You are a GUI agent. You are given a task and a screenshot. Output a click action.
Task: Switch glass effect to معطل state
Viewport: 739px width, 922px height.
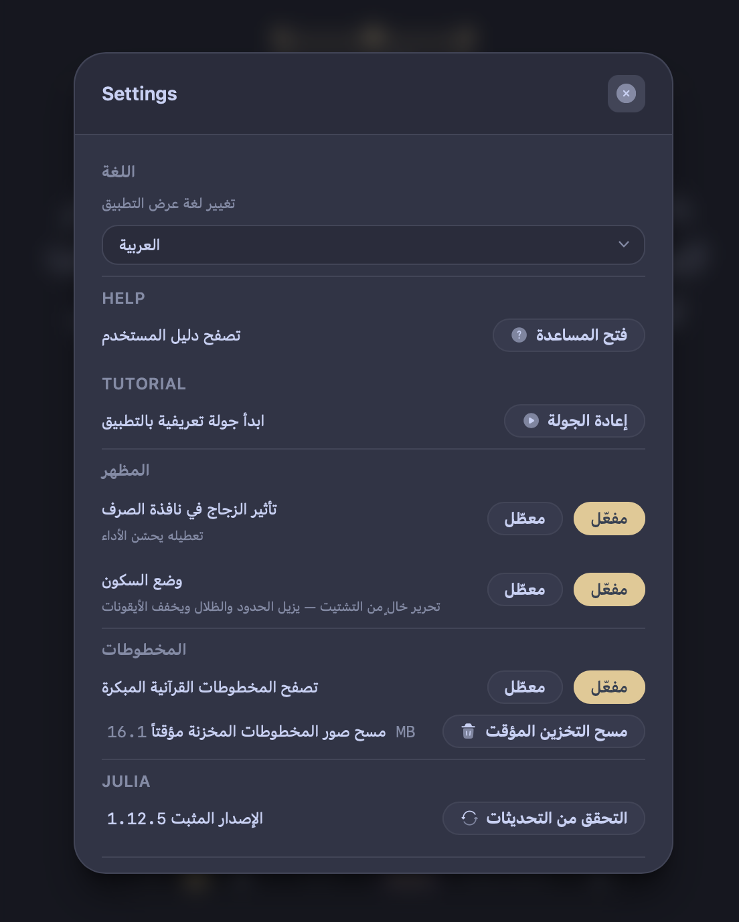pyautogui.click(x=525, y=519)
